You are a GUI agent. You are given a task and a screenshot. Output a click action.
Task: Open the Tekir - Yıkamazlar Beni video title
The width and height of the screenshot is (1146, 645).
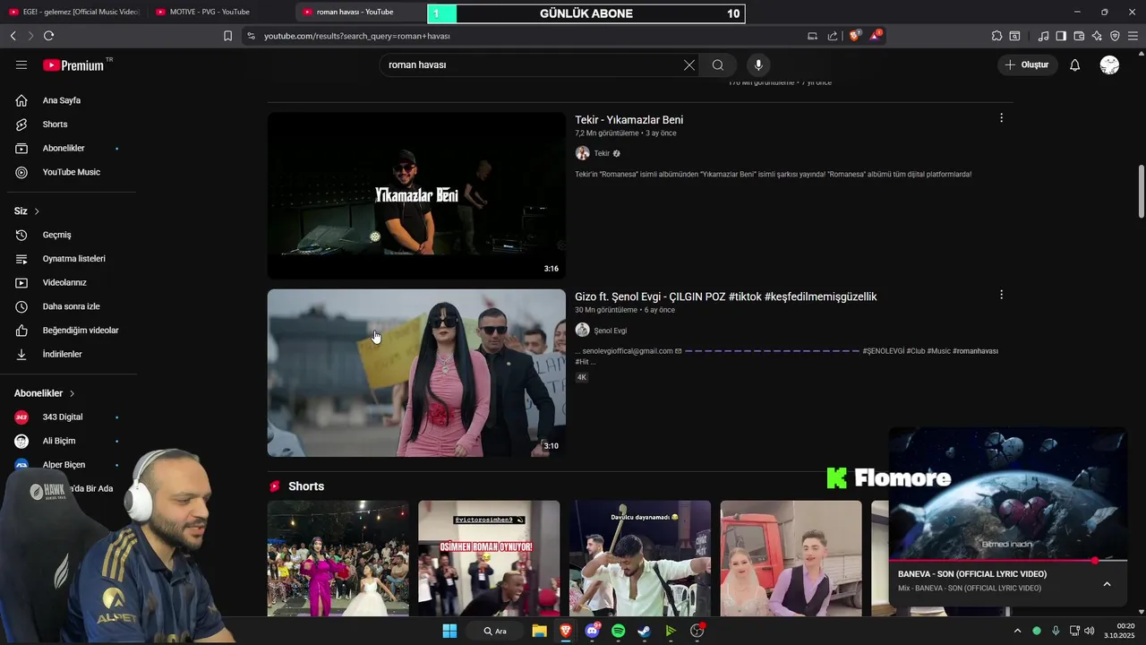click(x=629, y=120)
